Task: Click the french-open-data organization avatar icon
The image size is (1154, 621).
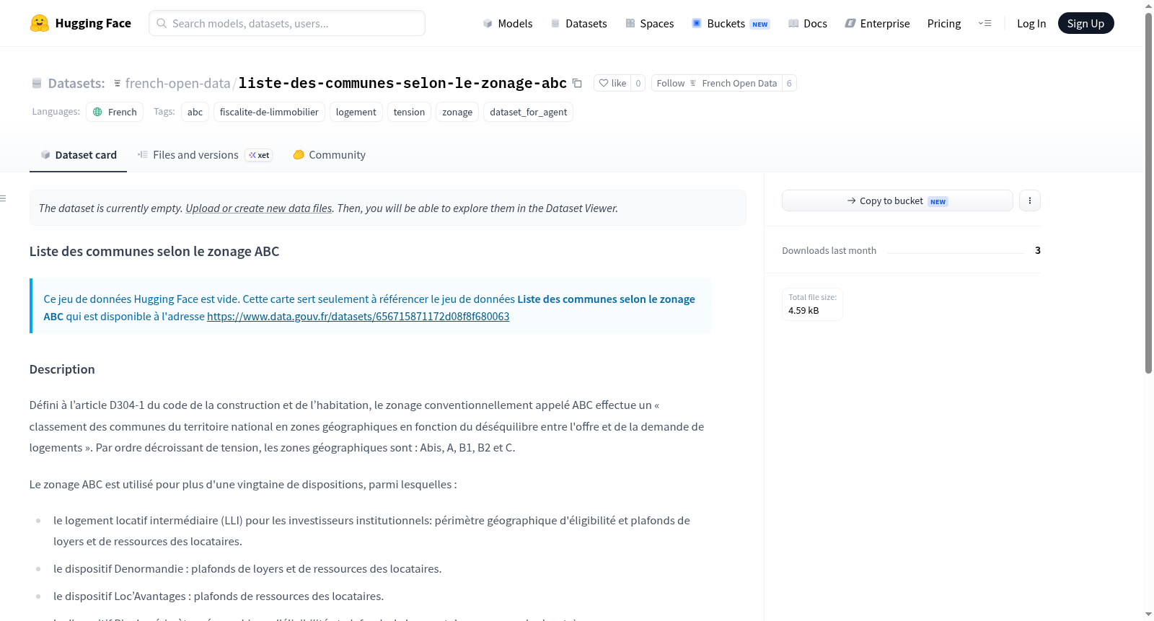Action: click(118, 83)
